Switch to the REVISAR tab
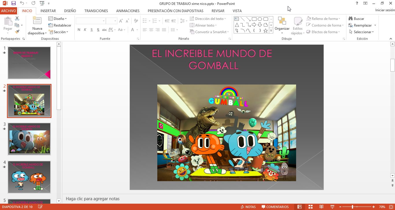395x210 pixels. [218, 11]
